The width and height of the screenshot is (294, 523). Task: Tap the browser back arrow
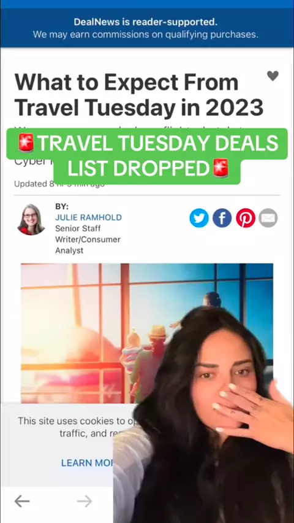pyautogui.click(x=22, y=501)
